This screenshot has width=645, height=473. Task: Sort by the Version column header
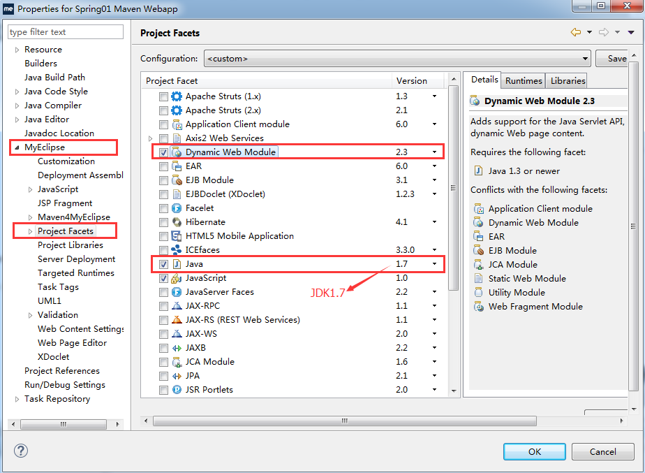[x=418, y=80]
